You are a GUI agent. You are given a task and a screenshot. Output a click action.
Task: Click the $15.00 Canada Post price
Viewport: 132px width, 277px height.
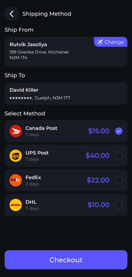tap(99, 131)
